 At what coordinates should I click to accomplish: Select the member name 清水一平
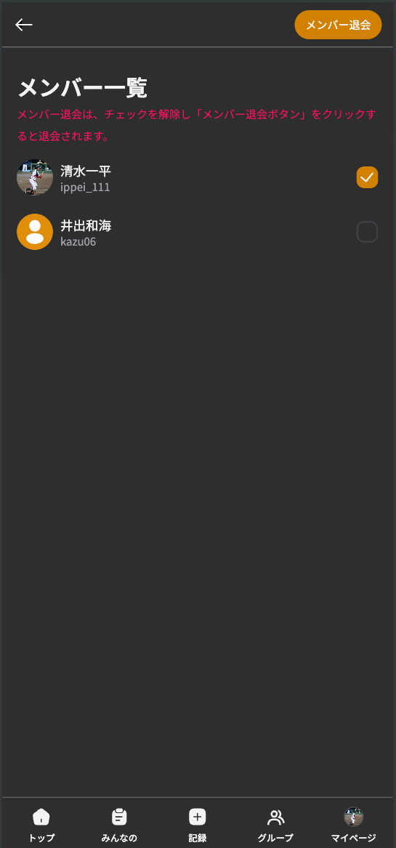86,171
